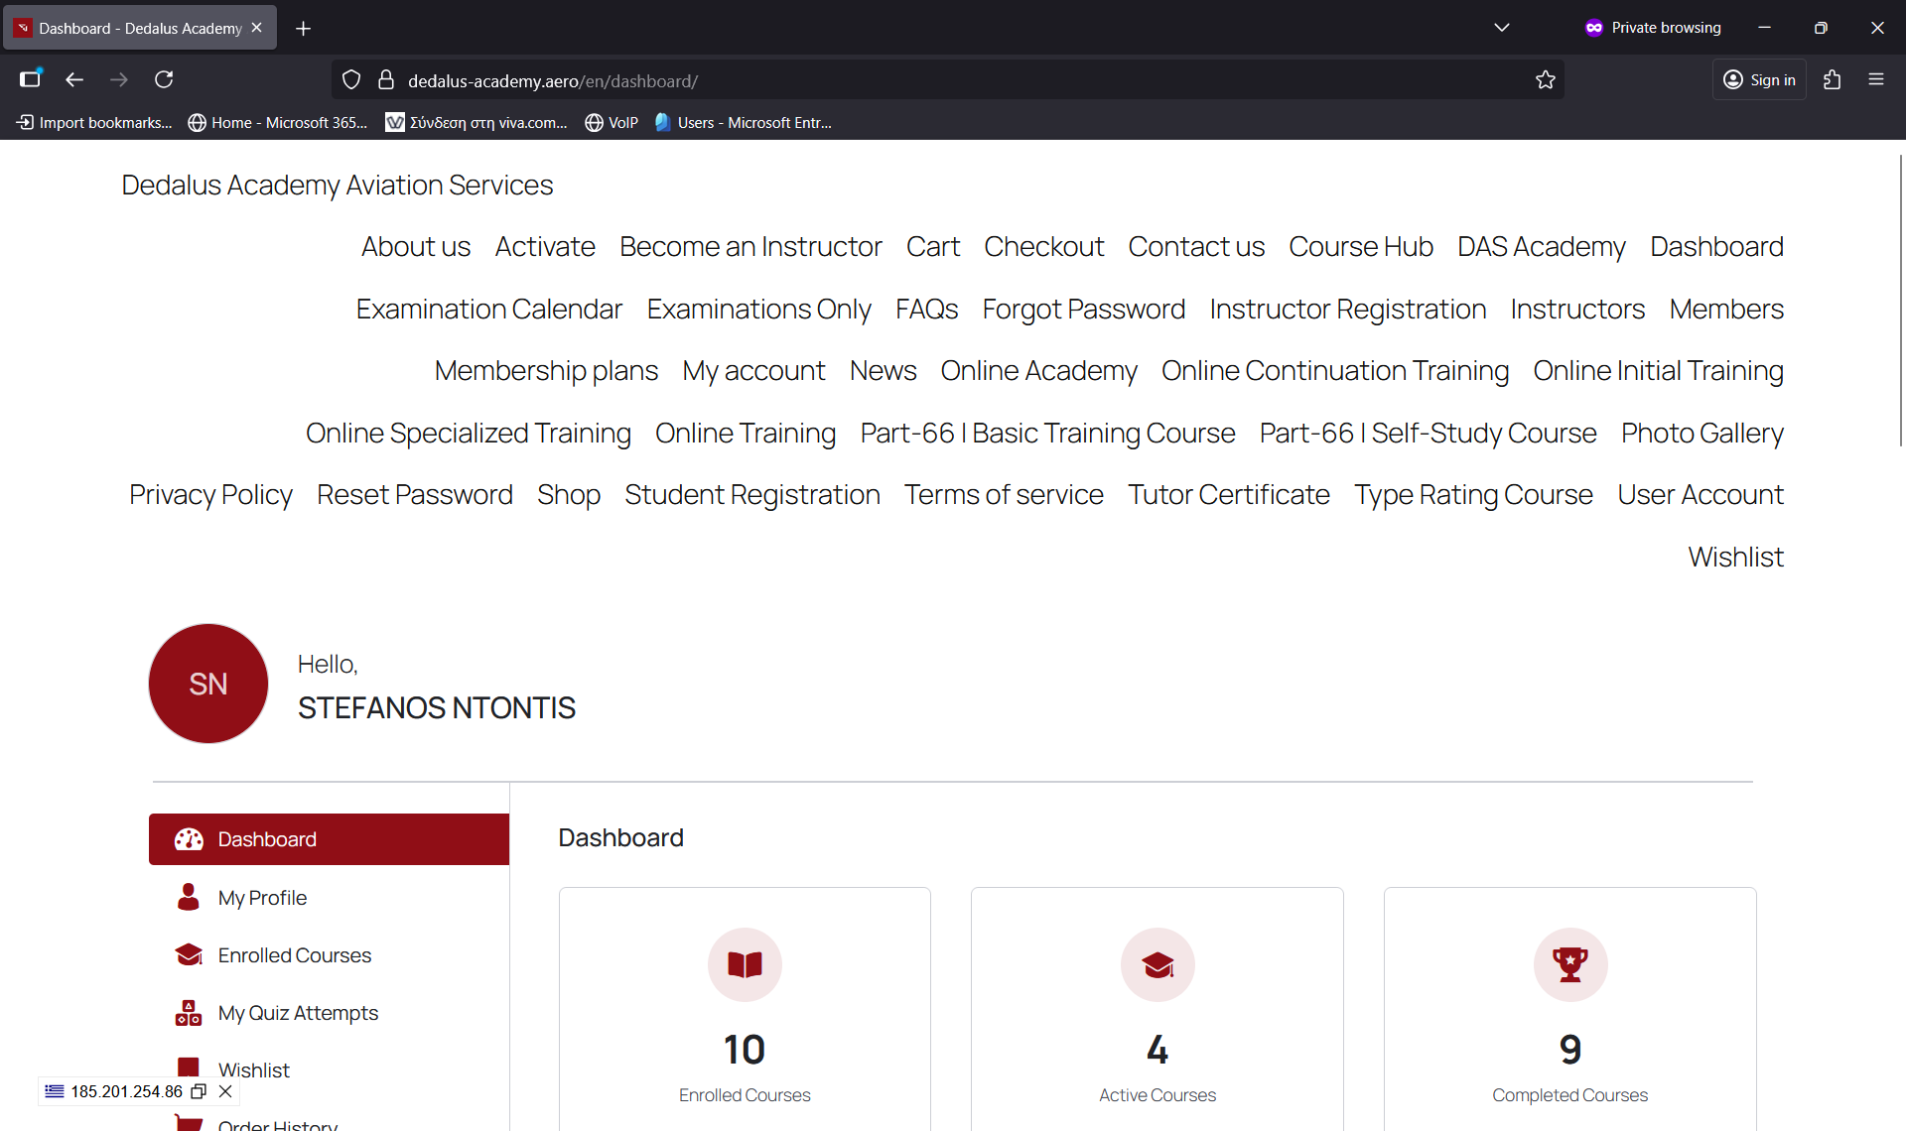Click the Enrolled Courses book icon
The height and width of the screenshot is (1131, 1906).
click(x=745, y=964)
